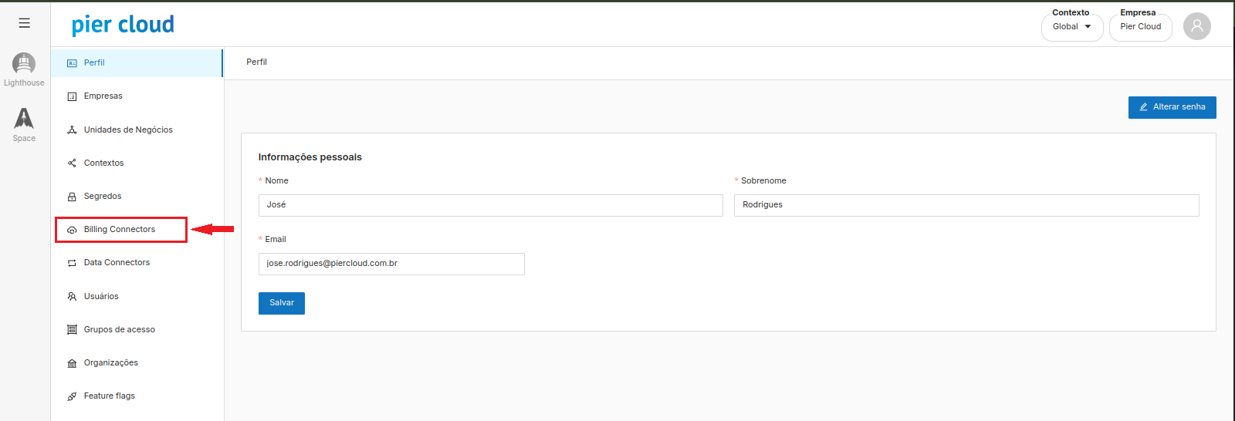Click the Segredos lock icon
The height and width of the screenshot is (421, 1235).
click(72, 197)
